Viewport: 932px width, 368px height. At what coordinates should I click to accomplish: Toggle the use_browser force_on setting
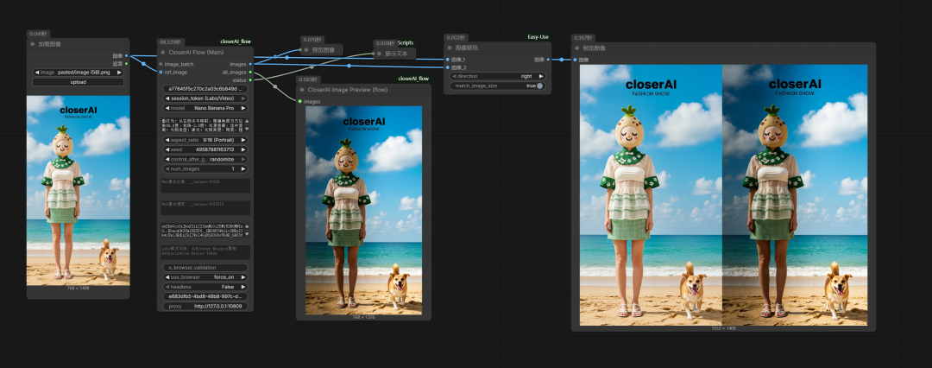(205, 277)
